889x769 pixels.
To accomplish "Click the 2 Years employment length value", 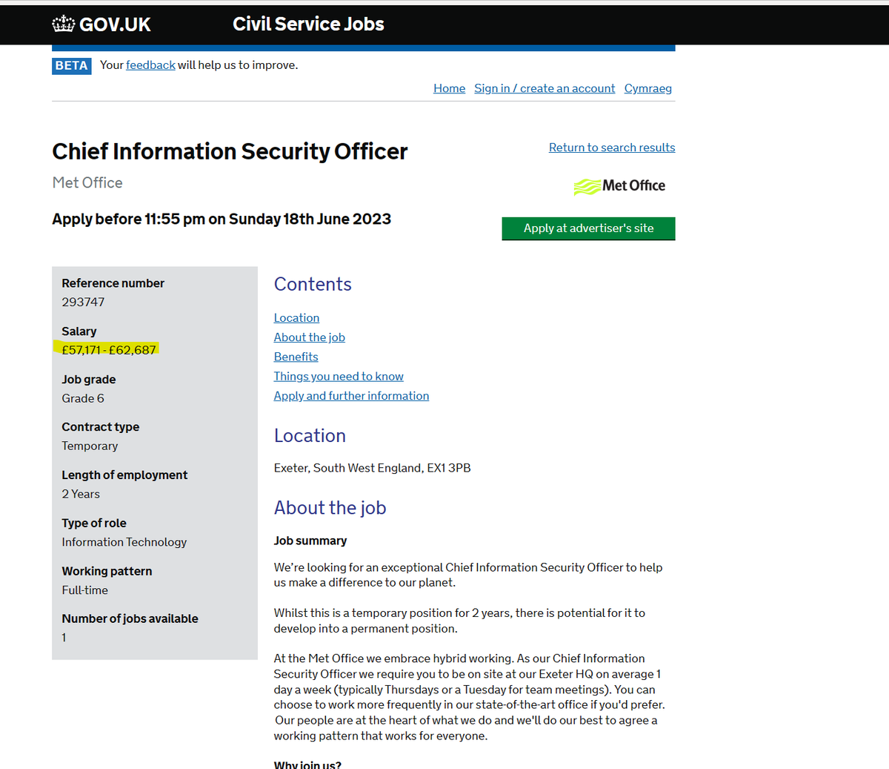I will pyautogui.click(x=81, y=494).
